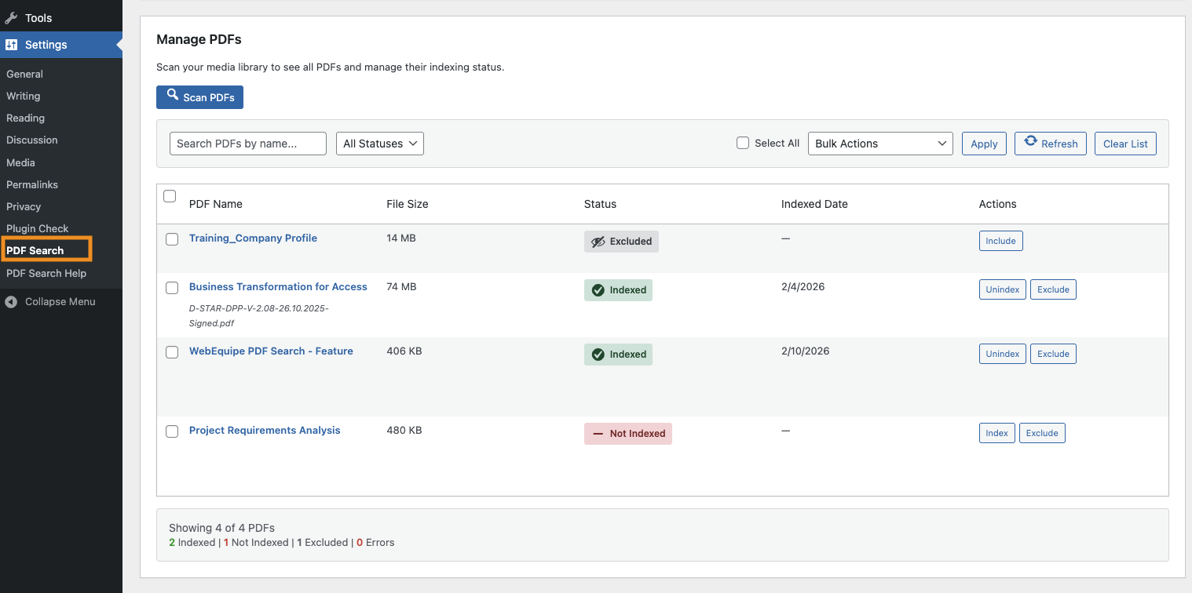Unindex the WebEquipe PDF Search file
Image resolution: width=1192 pixels, height=593 pixels.
click(x=1002, y=353)
